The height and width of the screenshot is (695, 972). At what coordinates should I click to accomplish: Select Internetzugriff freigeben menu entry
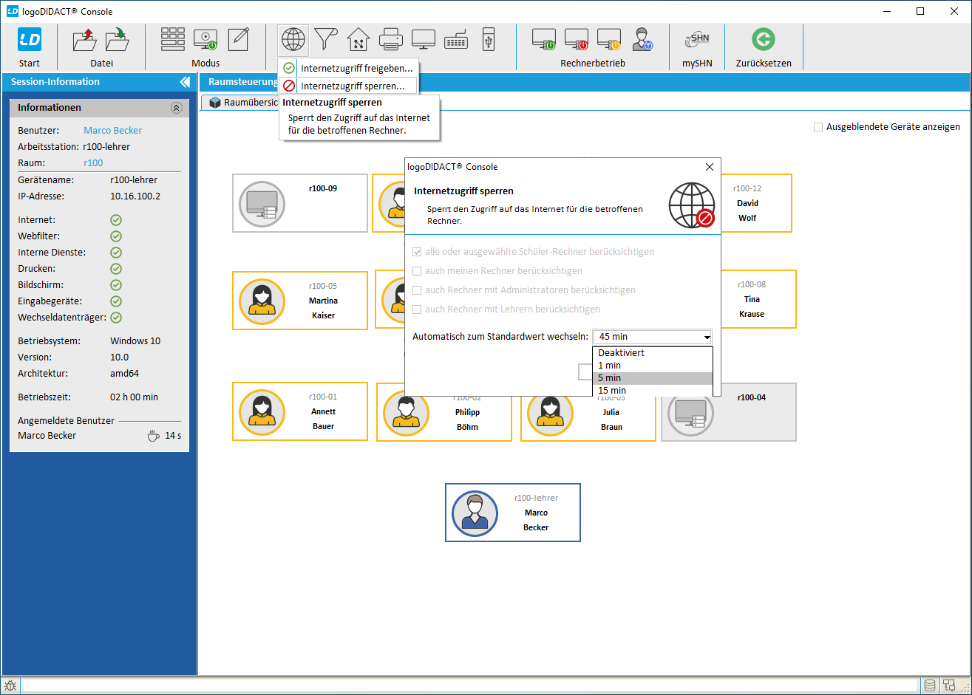tap(347, 68)
